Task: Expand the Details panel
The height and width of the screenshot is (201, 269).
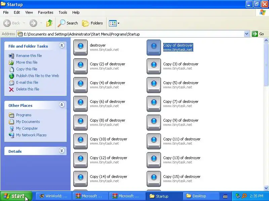Action: (62, 150)
